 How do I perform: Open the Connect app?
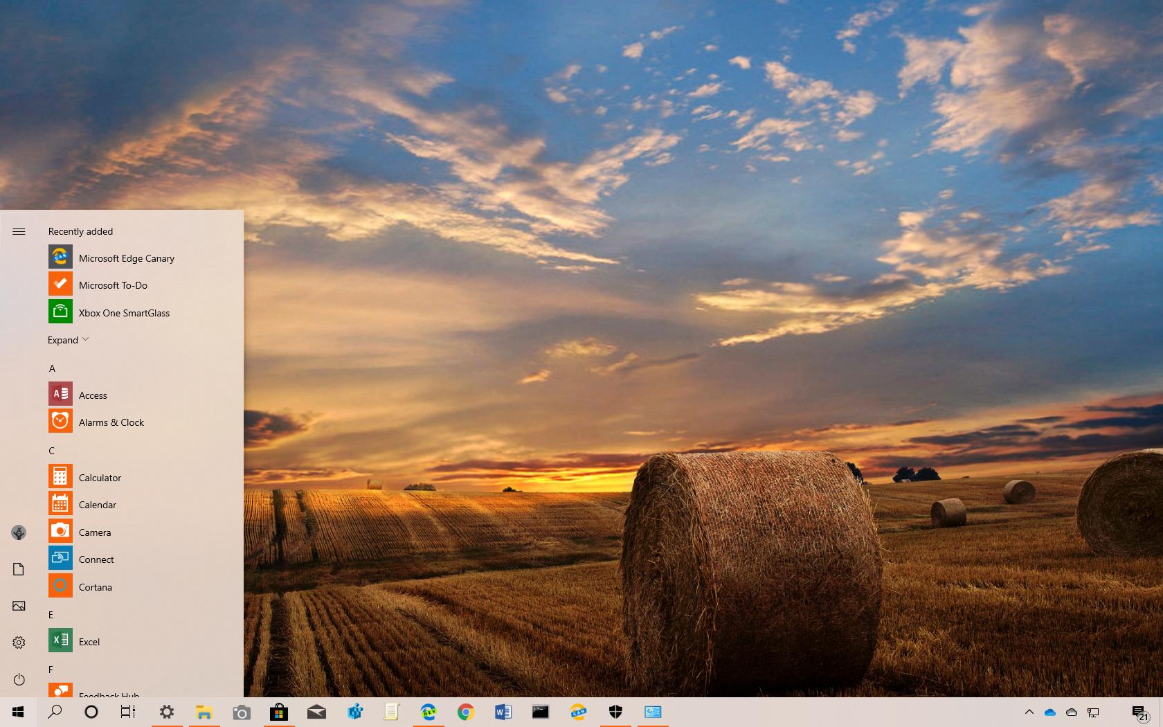[x=96, y=559]
